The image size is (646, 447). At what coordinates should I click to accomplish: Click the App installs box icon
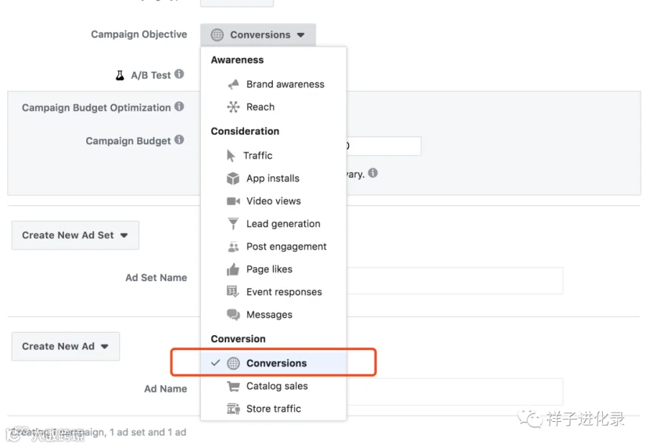coord(233,179)
